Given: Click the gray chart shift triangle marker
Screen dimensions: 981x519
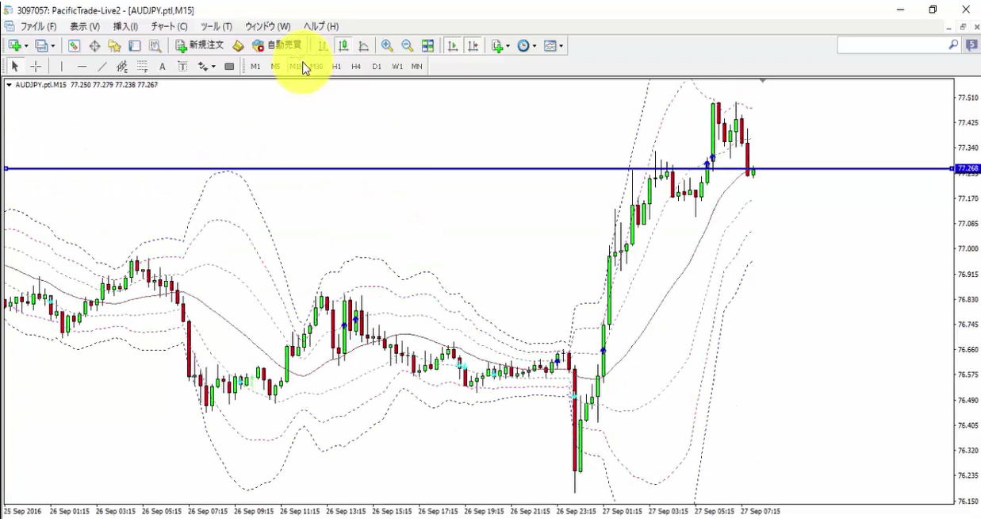Looking at the screenshot, I should tap(763, 81).
